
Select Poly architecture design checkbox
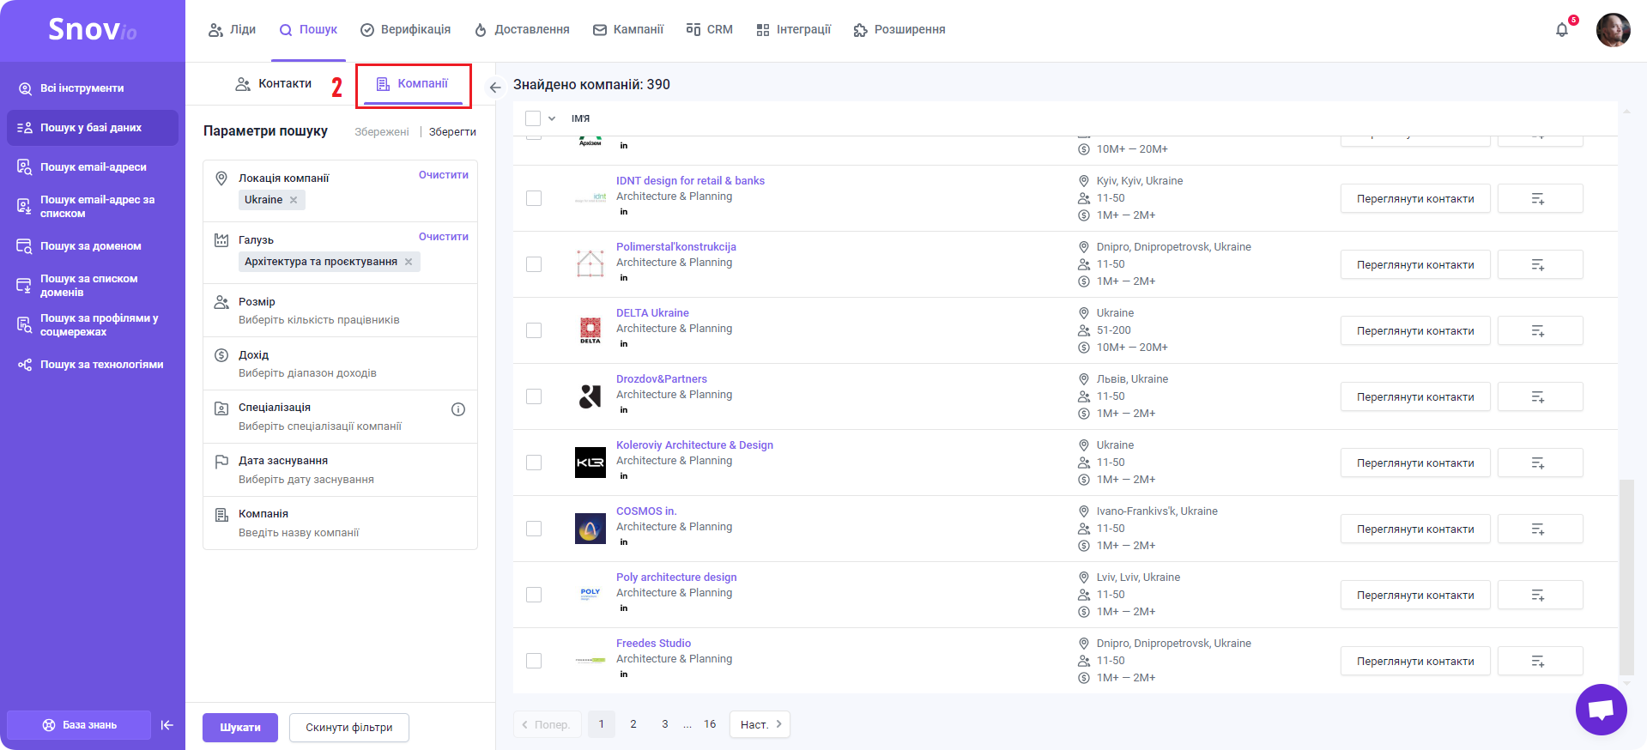tap(534, 595)
